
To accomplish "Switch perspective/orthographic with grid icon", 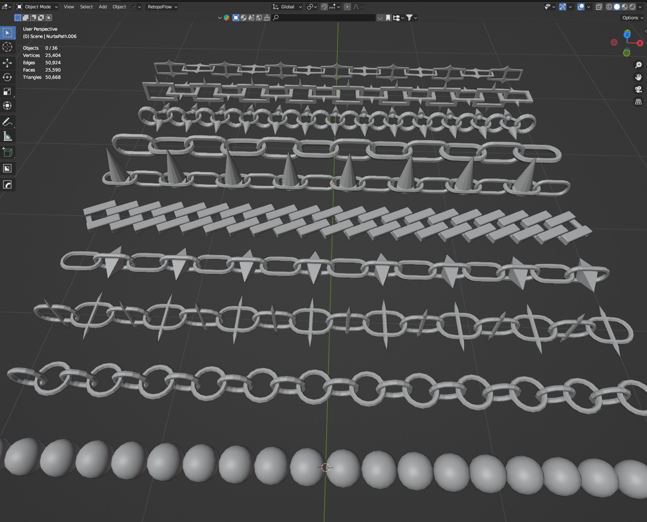I will pyautogui.click(x=638, y=102).
